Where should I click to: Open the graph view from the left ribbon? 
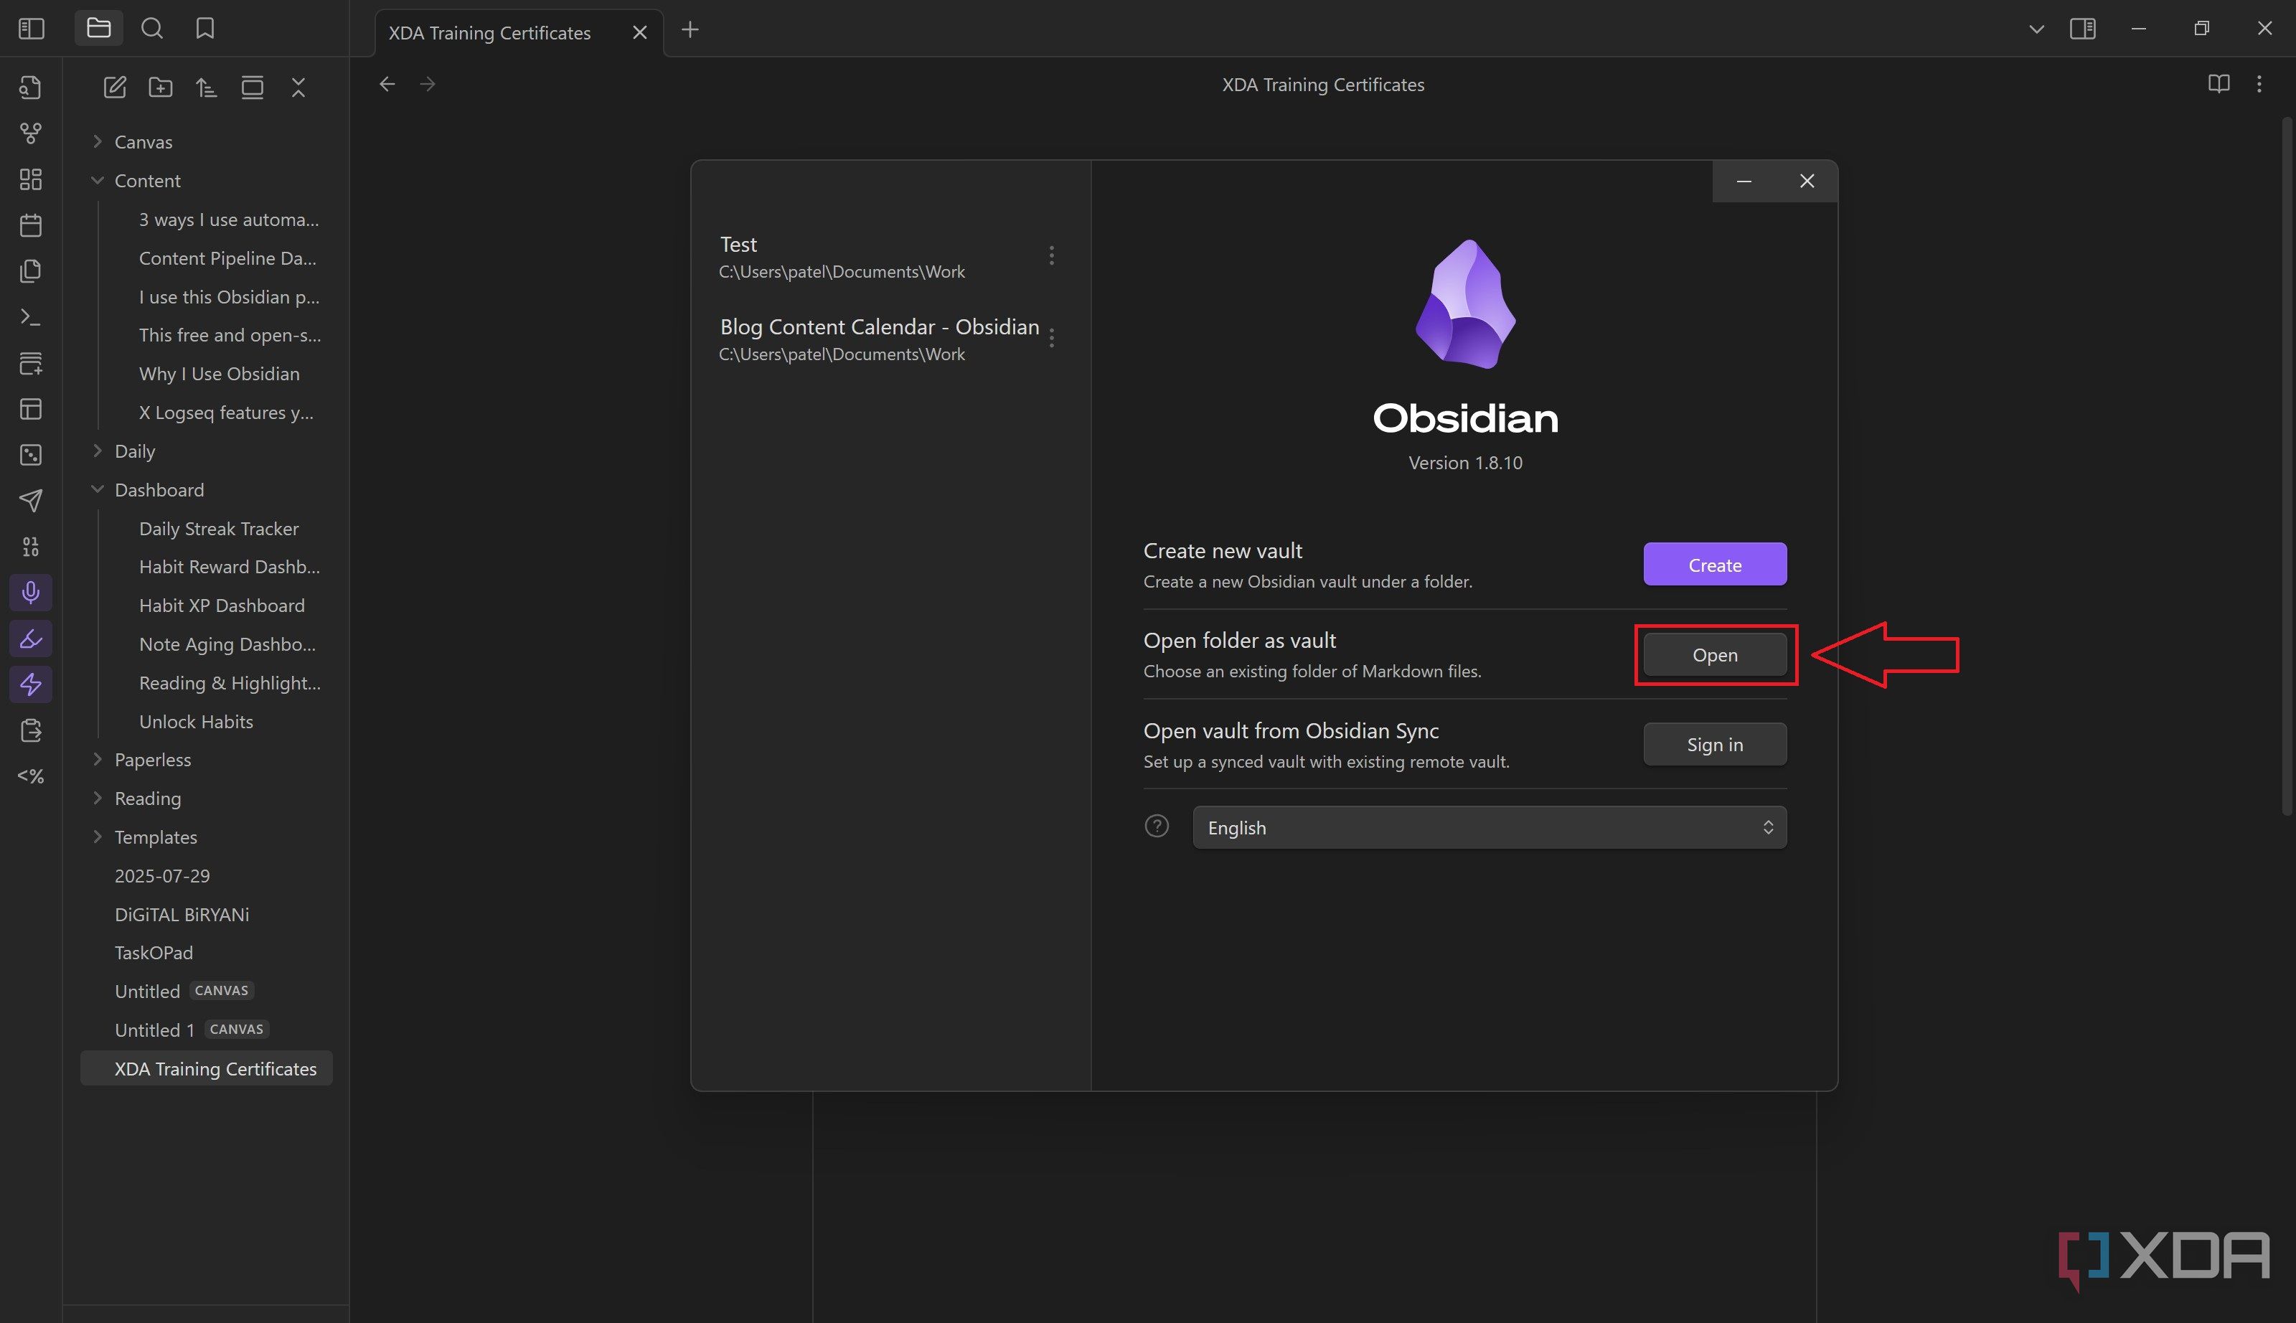click(30, 133)
